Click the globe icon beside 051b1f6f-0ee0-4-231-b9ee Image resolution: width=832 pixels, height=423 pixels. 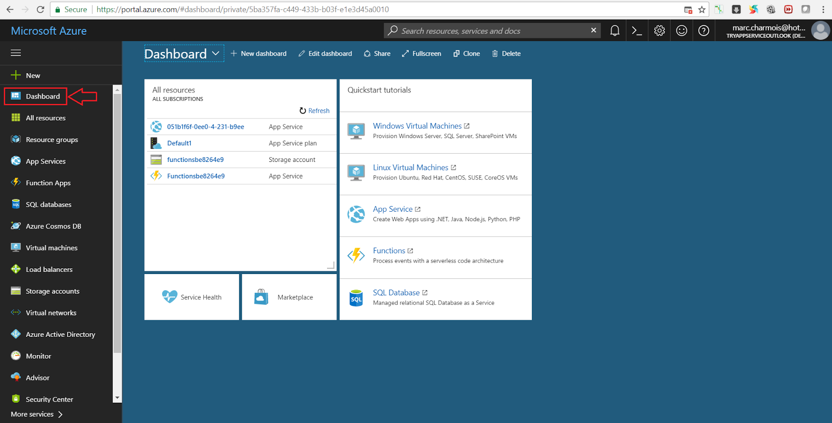click(x=156, y=126)
